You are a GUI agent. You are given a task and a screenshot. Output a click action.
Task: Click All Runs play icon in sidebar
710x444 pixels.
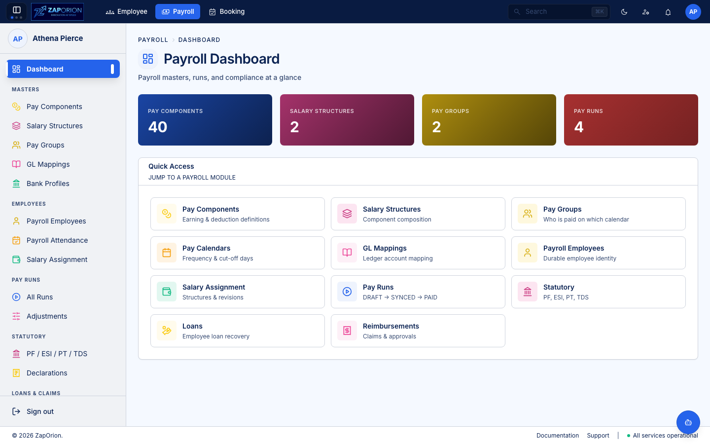click(16, 297)
